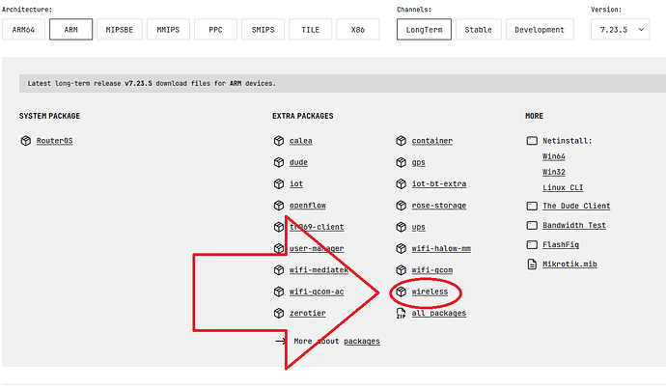Download the FlashFig tool
666x389 pixels.
point(561,245)
